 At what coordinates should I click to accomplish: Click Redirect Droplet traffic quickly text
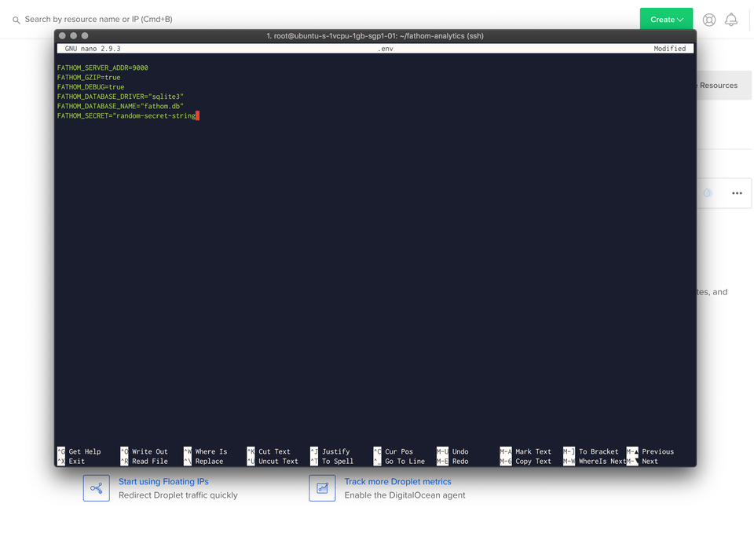pos(178,495)
